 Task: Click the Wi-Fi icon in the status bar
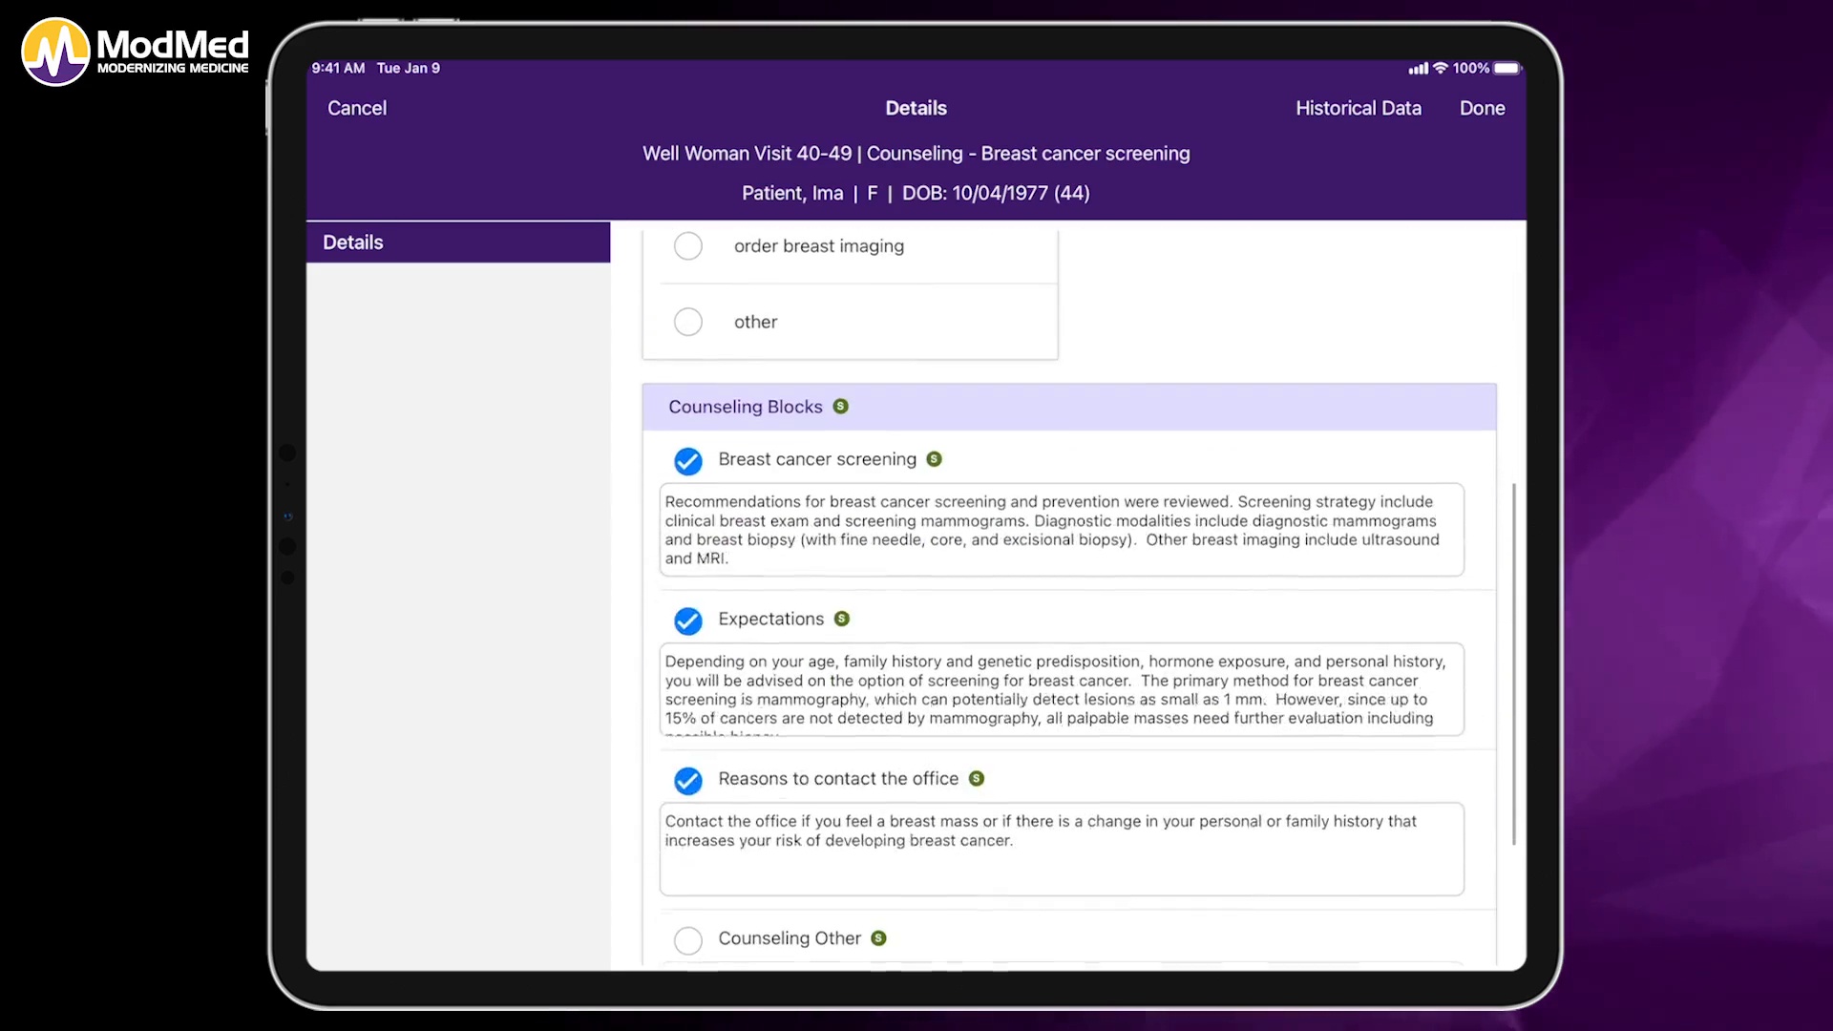(x=1442, y=68)
